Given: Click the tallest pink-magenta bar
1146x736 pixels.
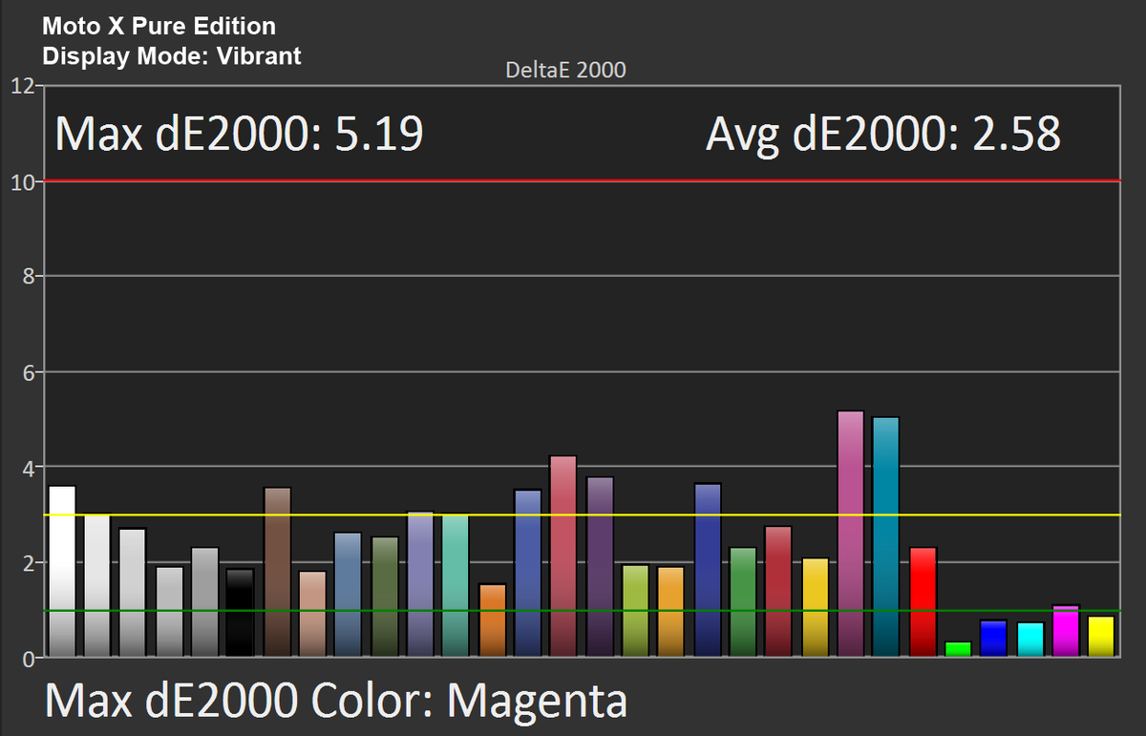Looking at the screenshot, I should pos(850,534).
